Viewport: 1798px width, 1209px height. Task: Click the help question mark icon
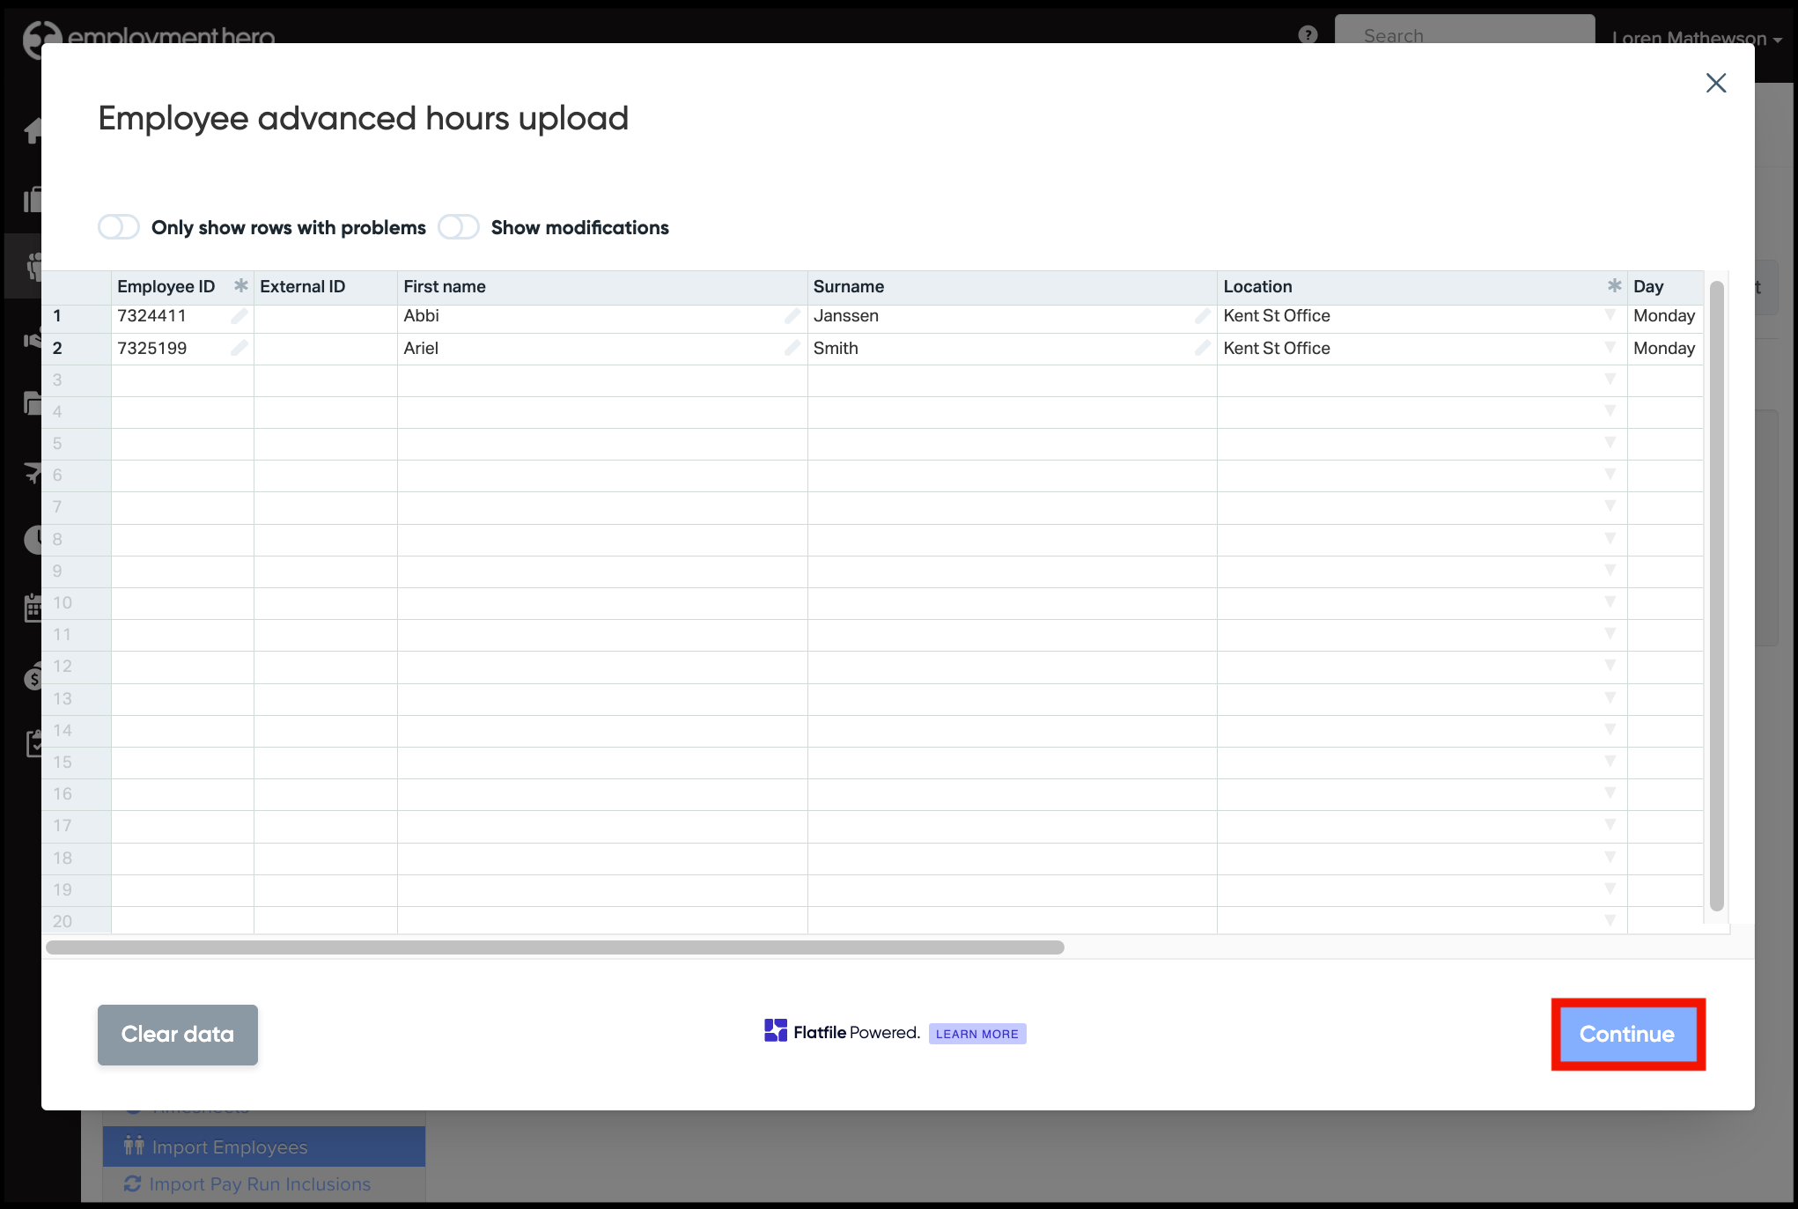(1308, 34)
